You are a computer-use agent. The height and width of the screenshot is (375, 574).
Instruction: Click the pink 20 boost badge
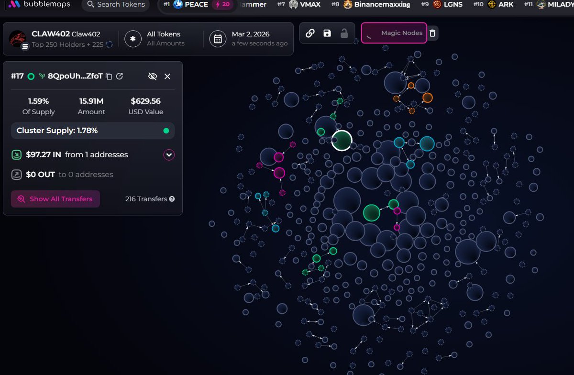point(223,5)
